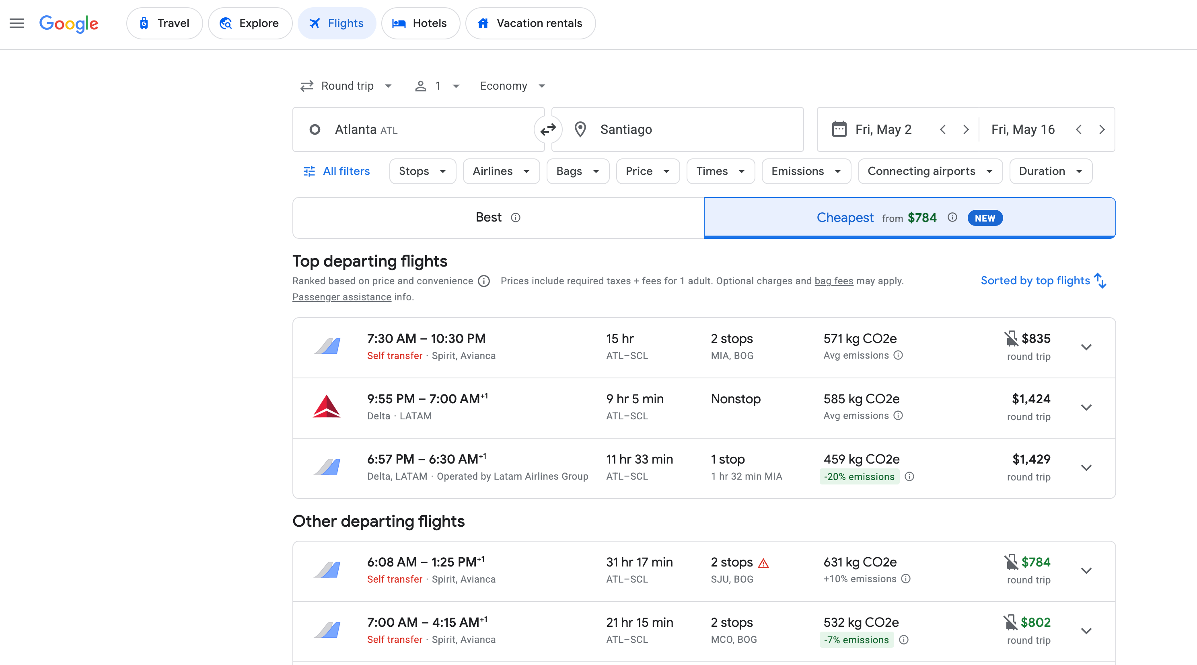The width and height of the screenshot is (1197, 665).
Task: Go to previous day for Fri, May 2
Action: pos(942,129)
